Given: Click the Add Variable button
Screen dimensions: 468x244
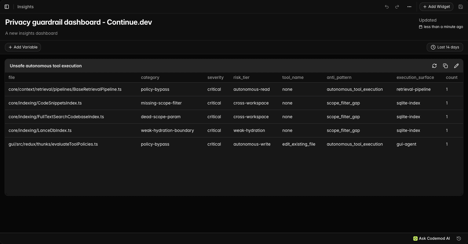Looking at the screenshot, I should [23, 47].
